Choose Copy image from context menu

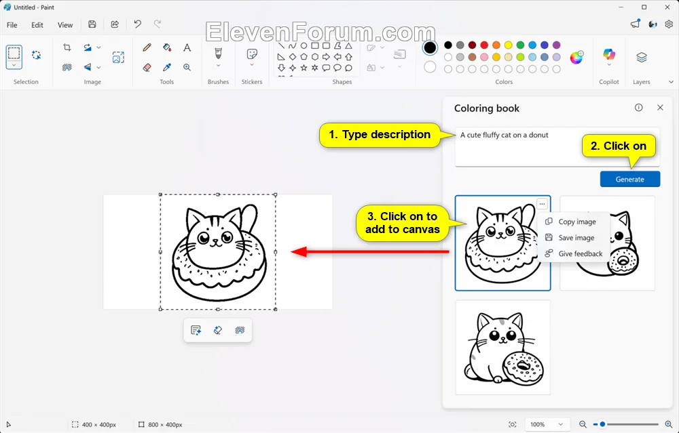574,222
